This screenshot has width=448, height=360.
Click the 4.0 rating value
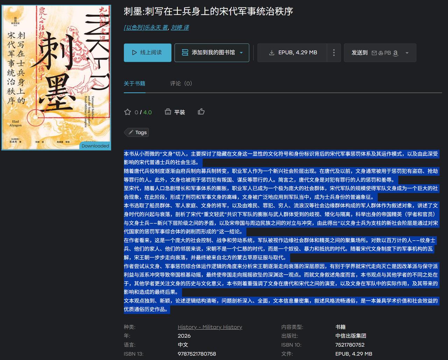(148, 112)
